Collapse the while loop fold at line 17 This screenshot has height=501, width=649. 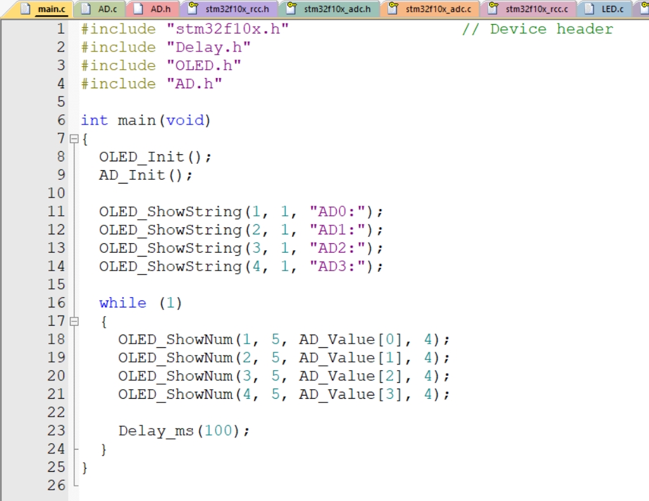[74, 321]
